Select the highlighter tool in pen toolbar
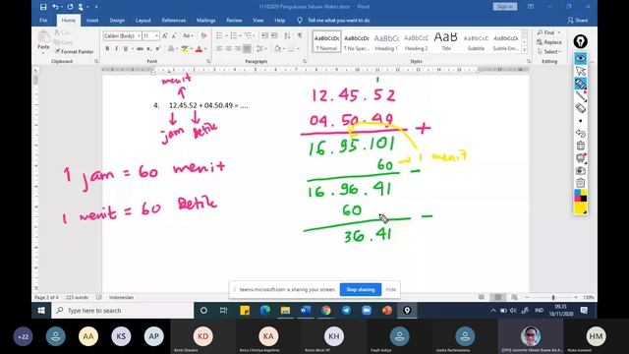The width and height of the screenshot is (629, 354). [581, 84]
